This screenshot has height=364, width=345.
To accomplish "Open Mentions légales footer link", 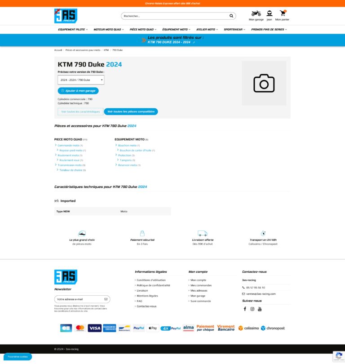I will (x=147, y=296).
